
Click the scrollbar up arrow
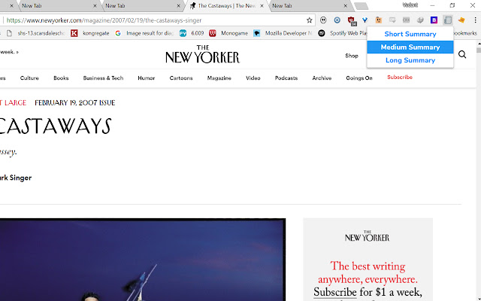click(478, 44)
